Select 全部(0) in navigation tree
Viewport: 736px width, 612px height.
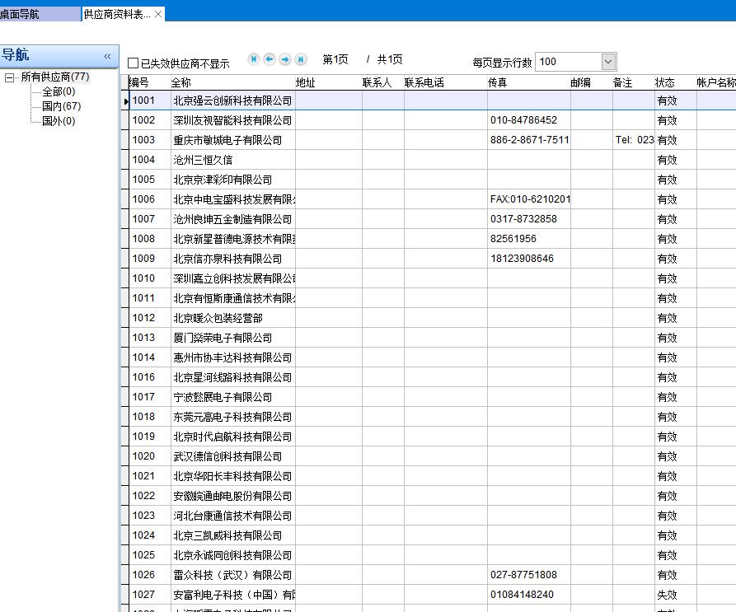pos(58,91)
